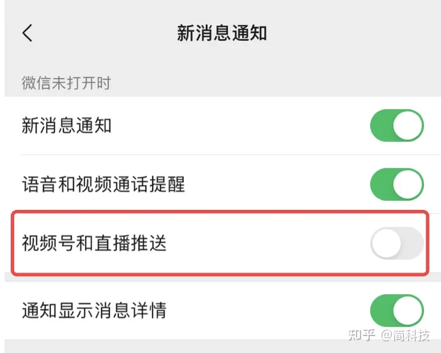Image resolution: width=441 pixels, height=353 pixels.
Task: Click the grey track of 视频号和直播推送 switch
Action: 412,243
